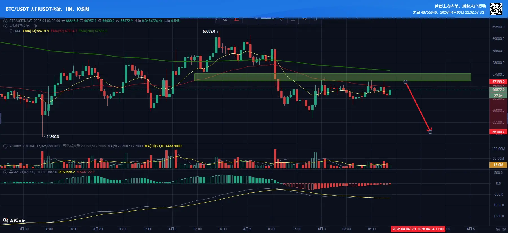Viewport: 508px width, 233px height.
Task: Select the green resistance zone rectangle
Action: point(332,77)
